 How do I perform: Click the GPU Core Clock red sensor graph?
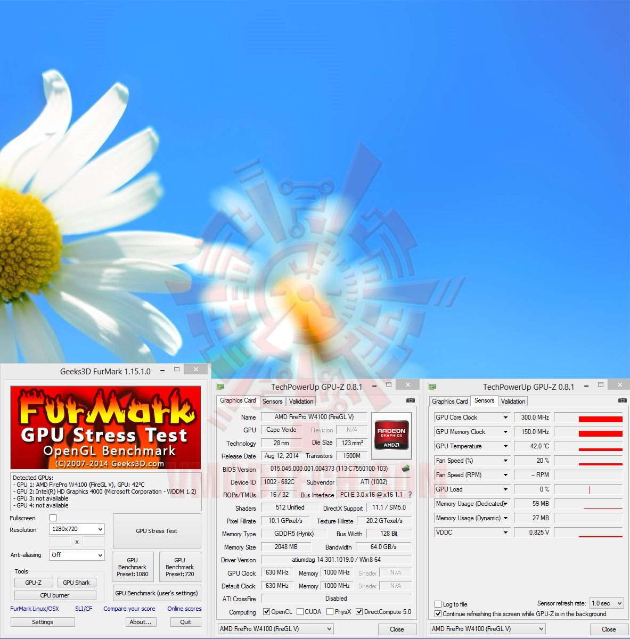coord(588,417)
